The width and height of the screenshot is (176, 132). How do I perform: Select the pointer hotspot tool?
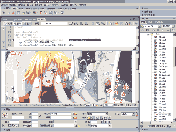4,125
